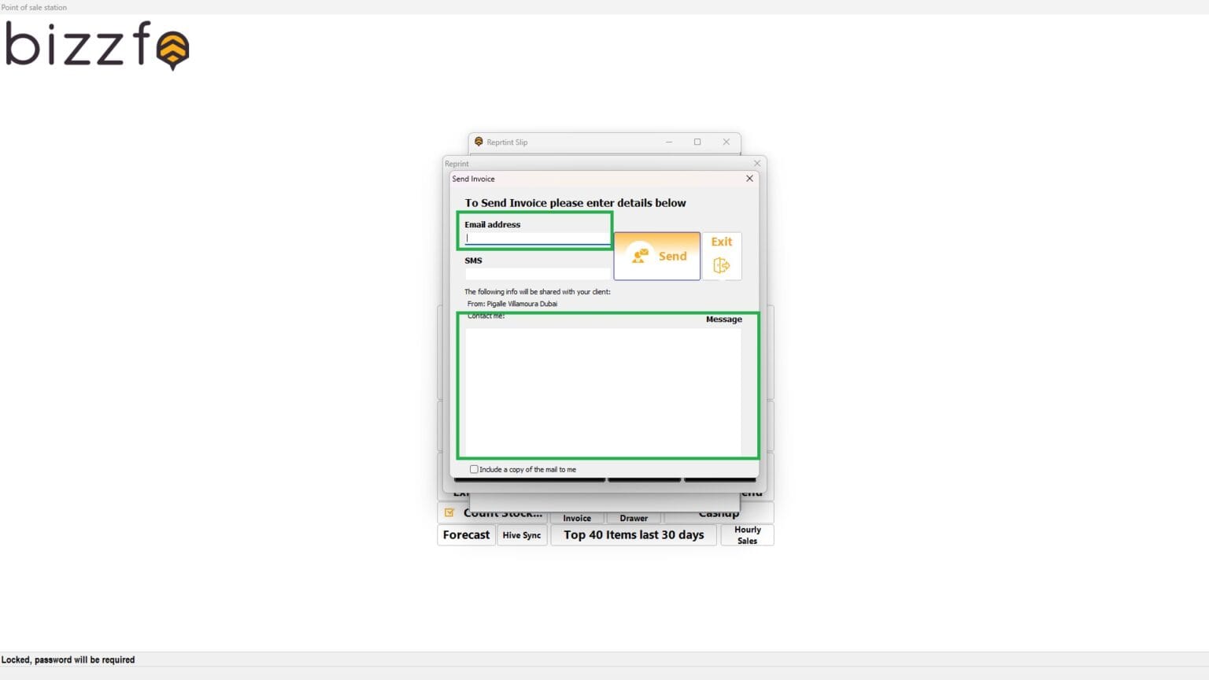Click the SMS input field

click(x=535, y=273)
